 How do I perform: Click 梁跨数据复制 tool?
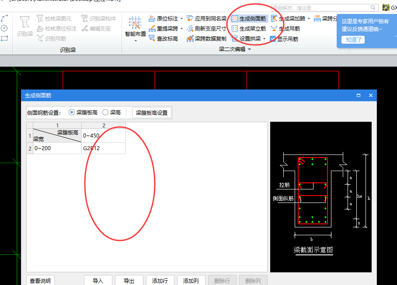[x=207, y=39]
